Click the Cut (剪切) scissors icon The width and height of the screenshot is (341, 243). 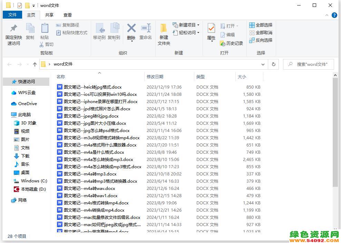(x=41, y=44)
